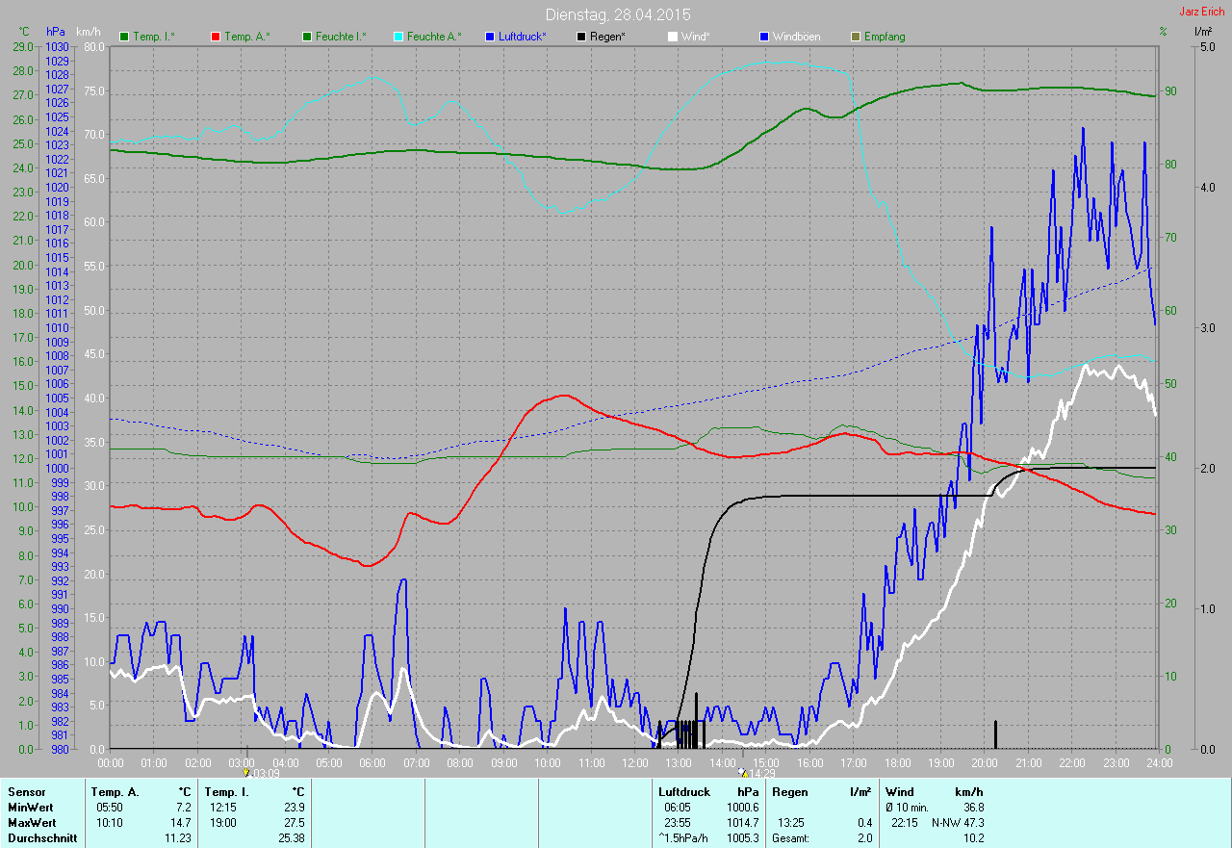
Task: Click the olive Empfang legend square
Action: pyautogui.click(x=856, y=37)
